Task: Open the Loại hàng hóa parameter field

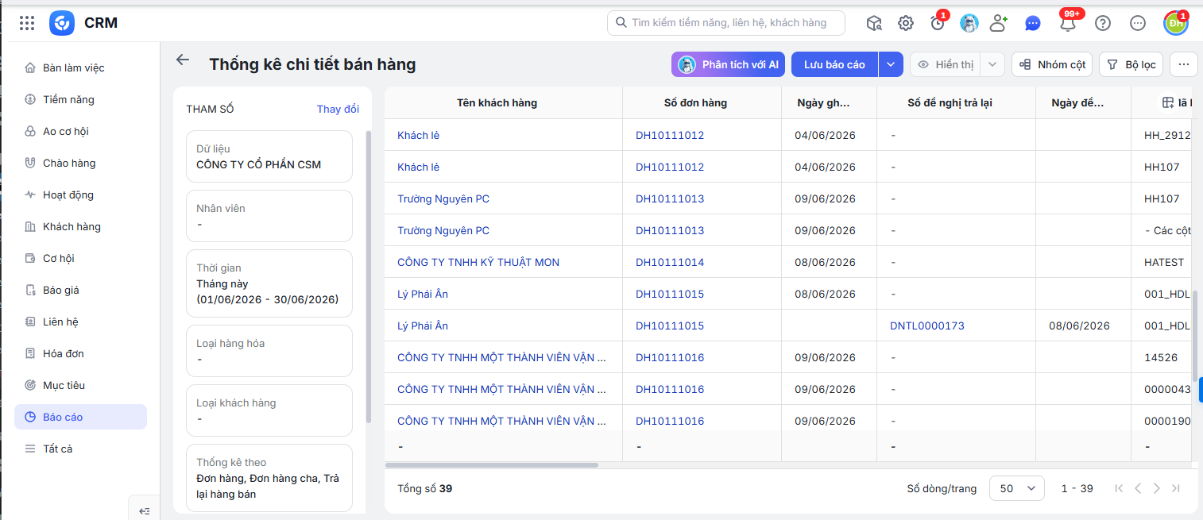Action: tap(269, 351)
